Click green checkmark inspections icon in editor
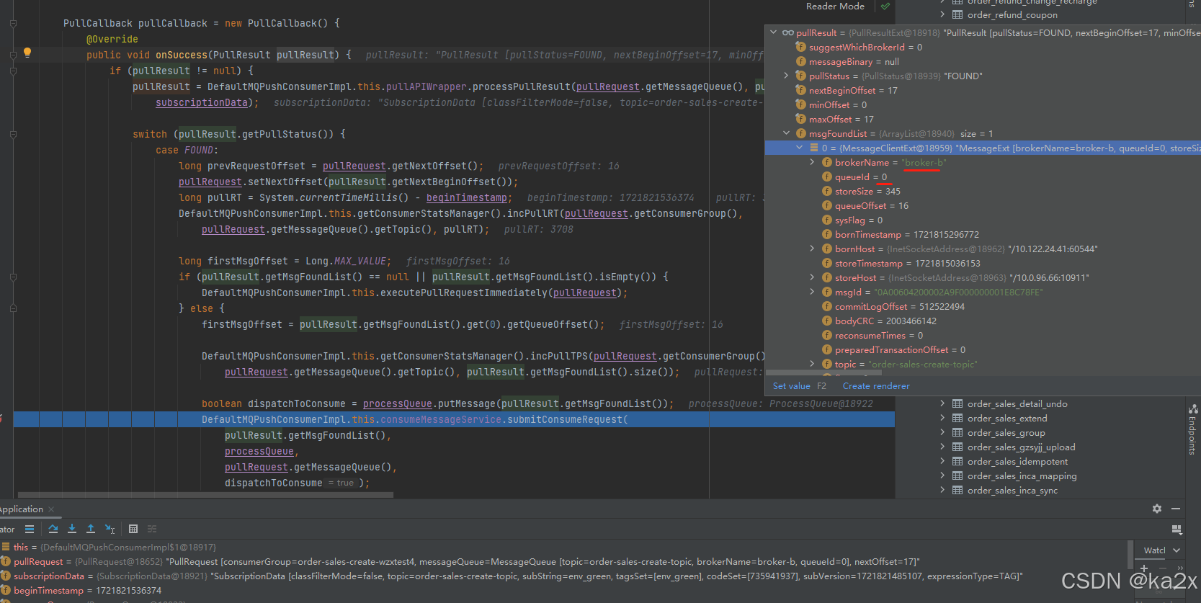1201x603 pixels. click(885, 6)
